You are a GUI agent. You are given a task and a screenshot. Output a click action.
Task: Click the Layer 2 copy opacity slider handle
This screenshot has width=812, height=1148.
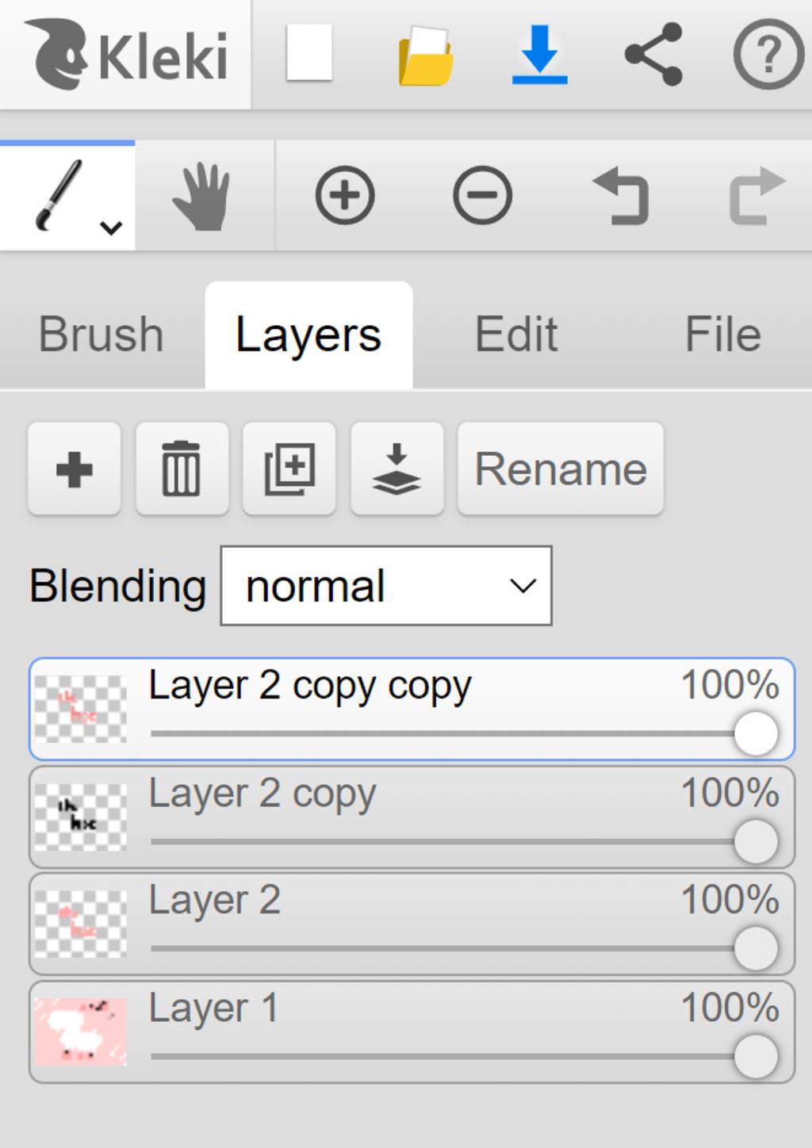756,840
